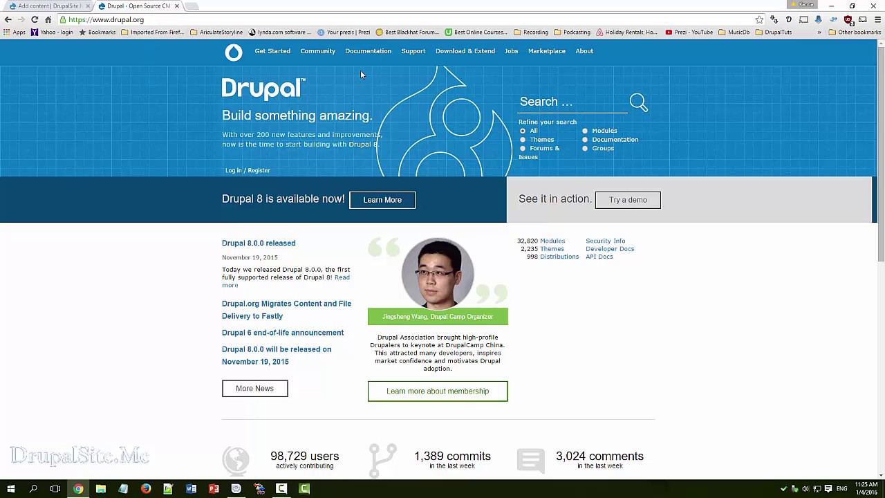Expand hidden bookmarks with the » chevron
885x498 pixels.
[x=819, y=32]
